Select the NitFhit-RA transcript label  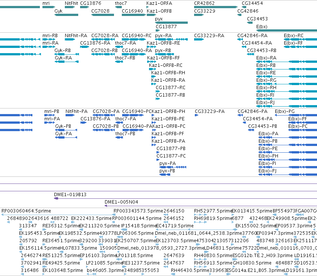[x=76, y=36]
